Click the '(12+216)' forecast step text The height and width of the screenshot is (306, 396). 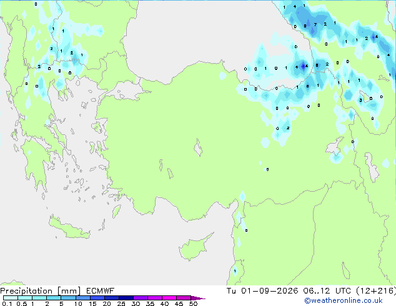click(x=376, y=291)
